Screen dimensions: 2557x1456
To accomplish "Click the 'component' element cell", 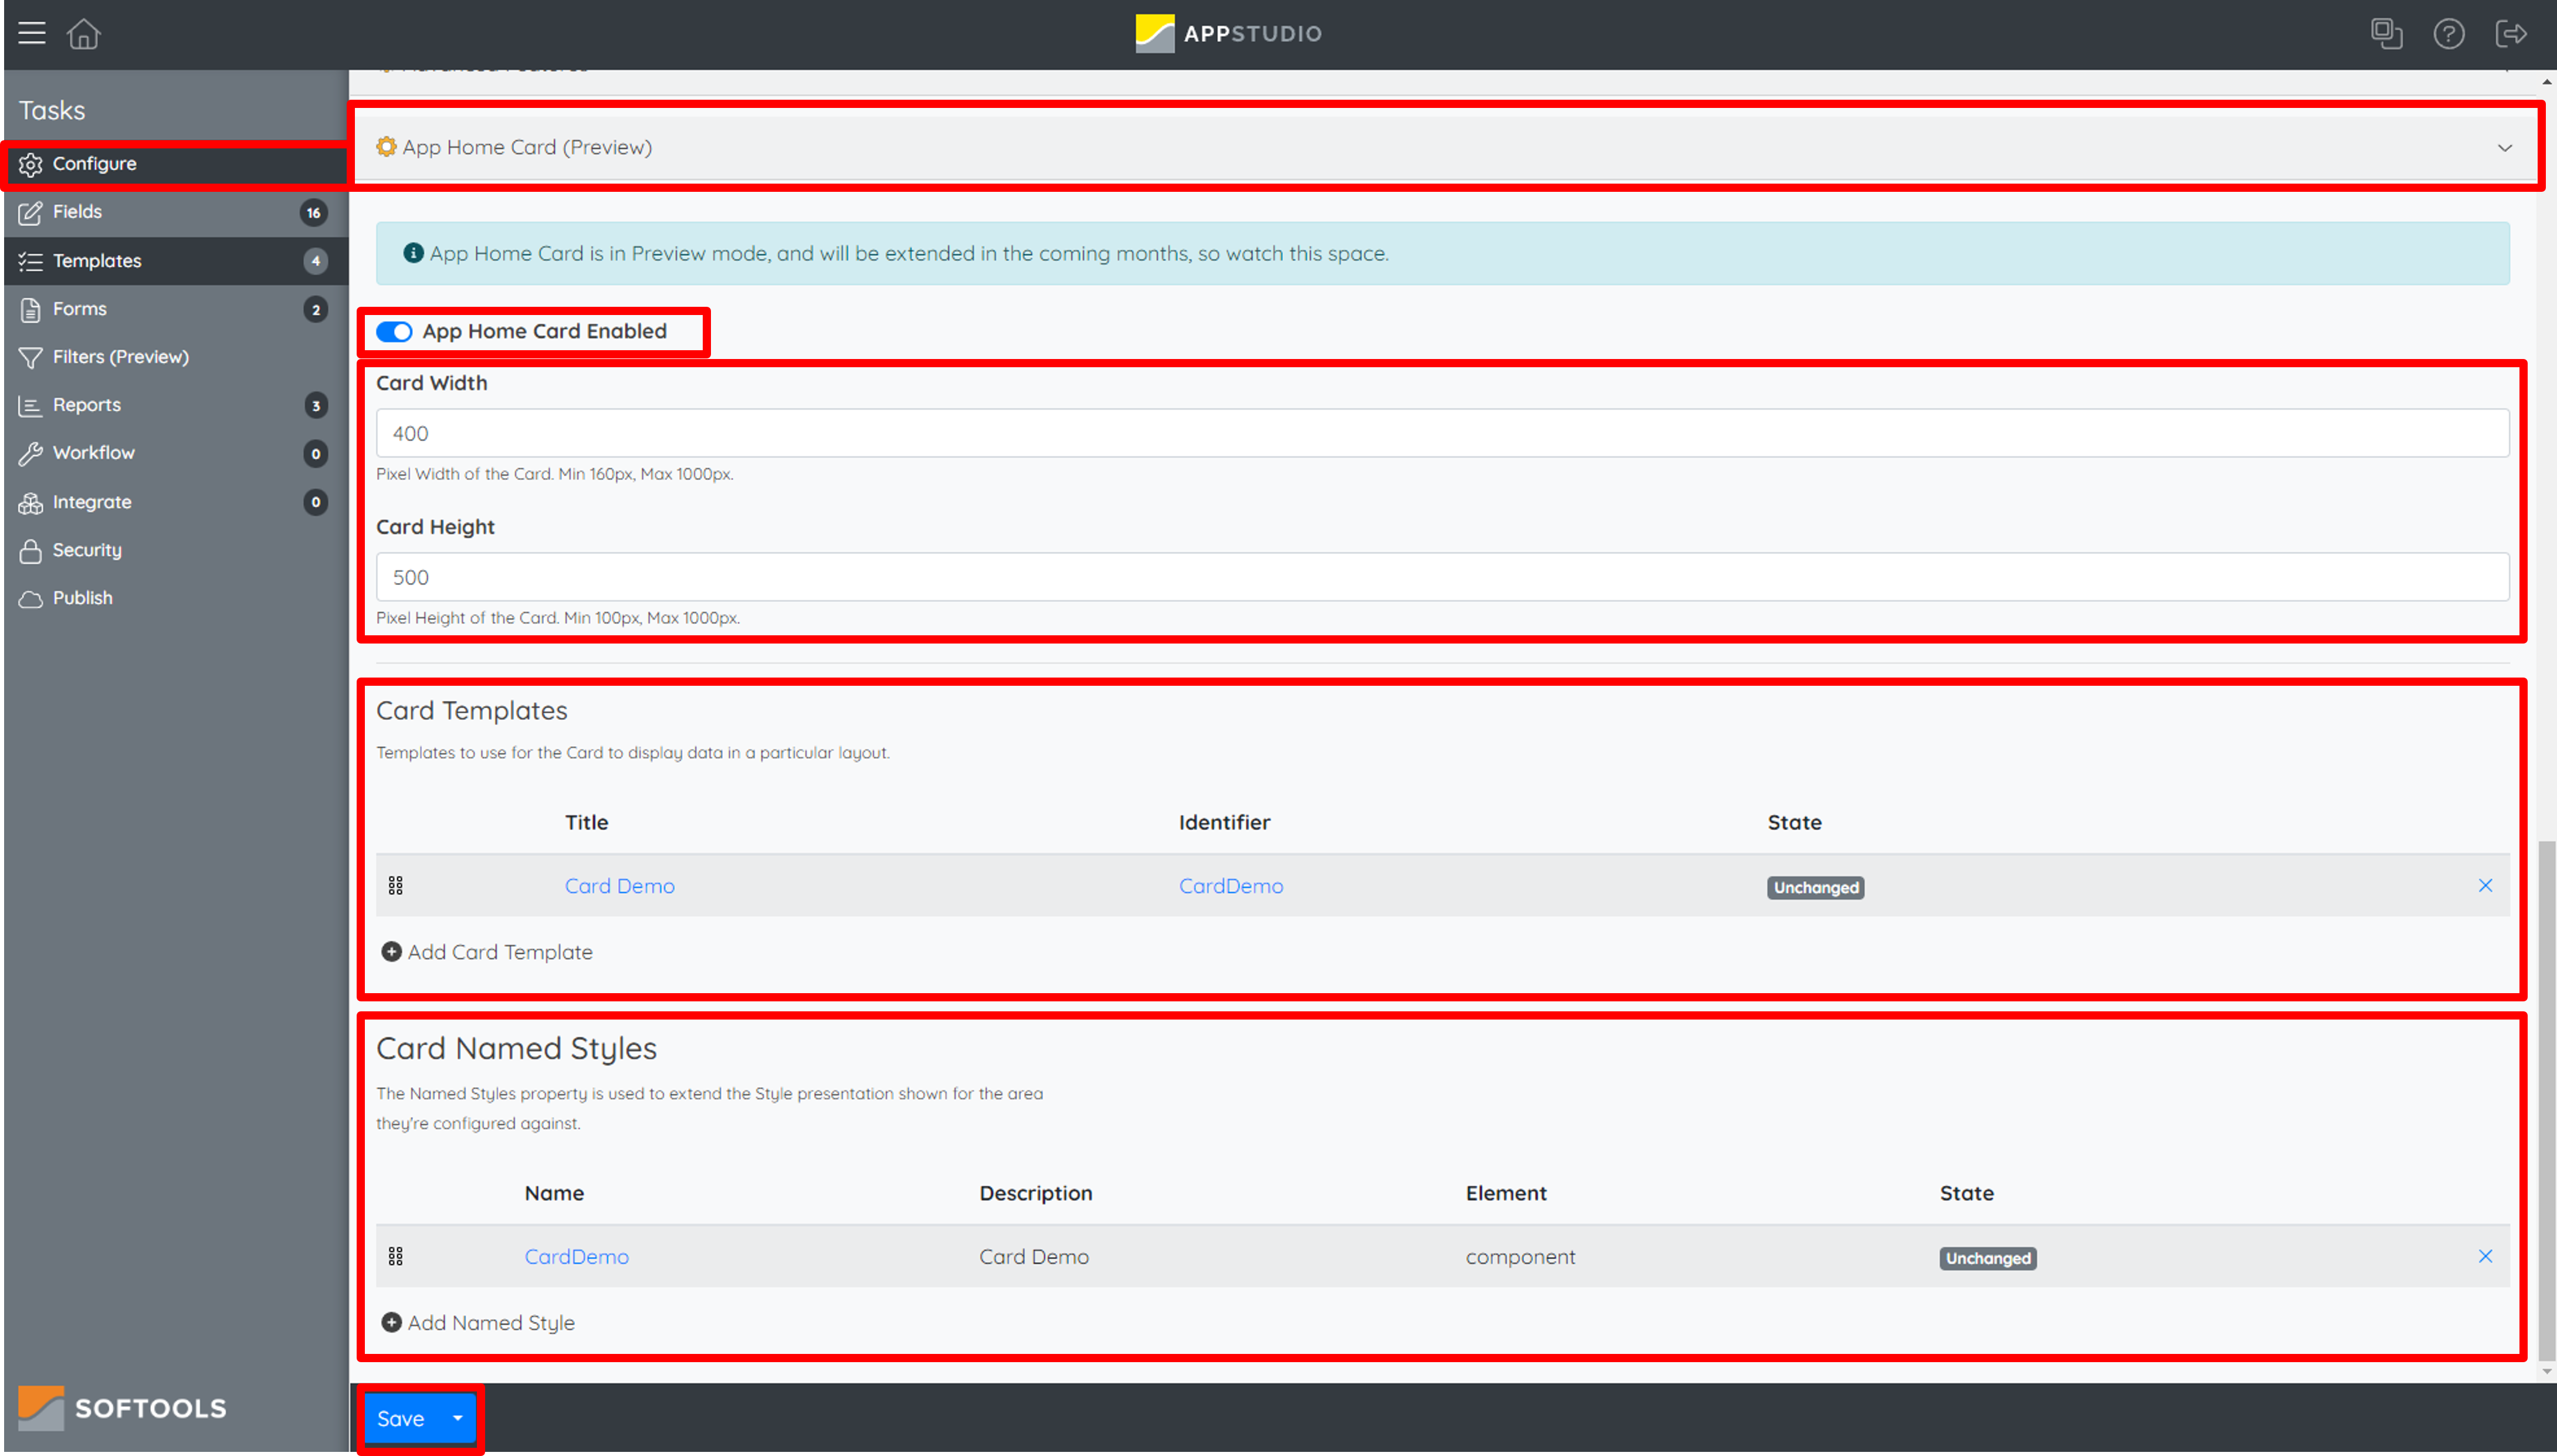I will click(1520, 1256).
